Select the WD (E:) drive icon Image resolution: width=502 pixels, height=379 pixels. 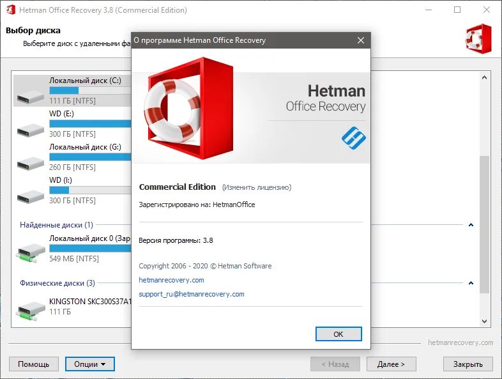pos(31,130)
